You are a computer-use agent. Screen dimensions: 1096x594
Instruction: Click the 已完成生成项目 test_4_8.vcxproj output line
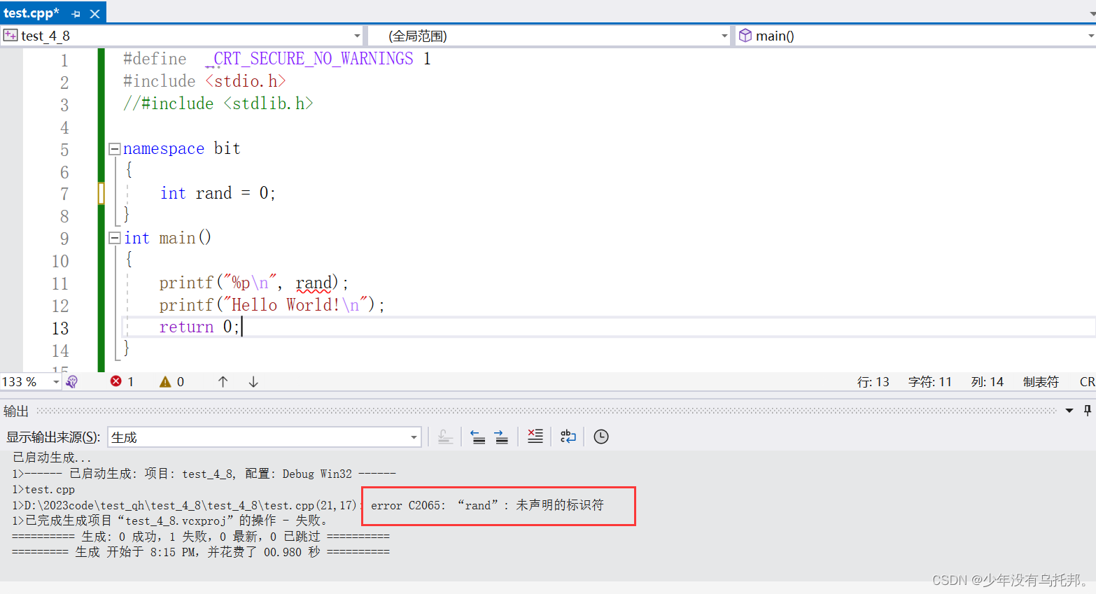(x=170, y=521)
